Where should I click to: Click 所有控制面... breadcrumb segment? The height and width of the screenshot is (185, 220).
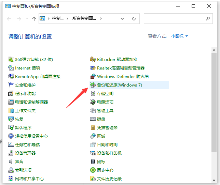click(x=84, y=18)
